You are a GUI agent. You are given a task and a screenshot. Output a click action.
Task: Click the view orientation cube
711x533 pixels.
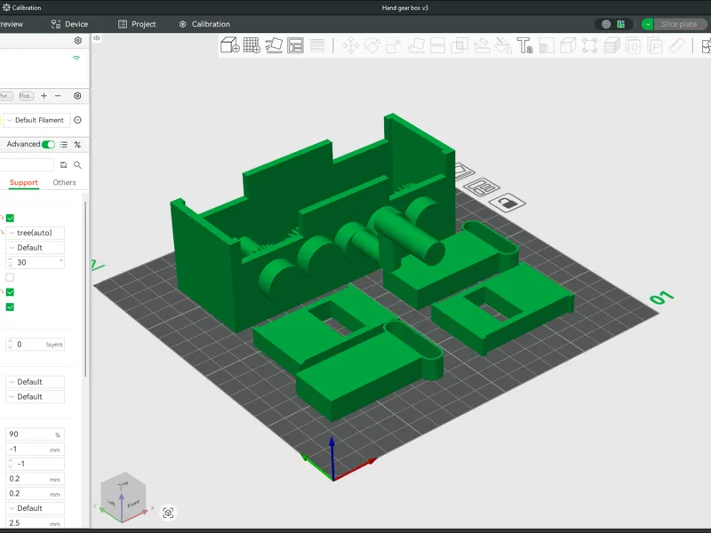point(123,497)
